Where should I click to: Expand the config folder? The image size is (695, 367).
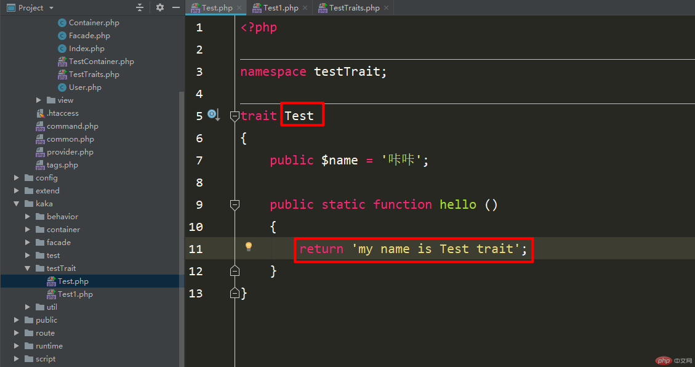pyautogui.click(x=17, y=178)
